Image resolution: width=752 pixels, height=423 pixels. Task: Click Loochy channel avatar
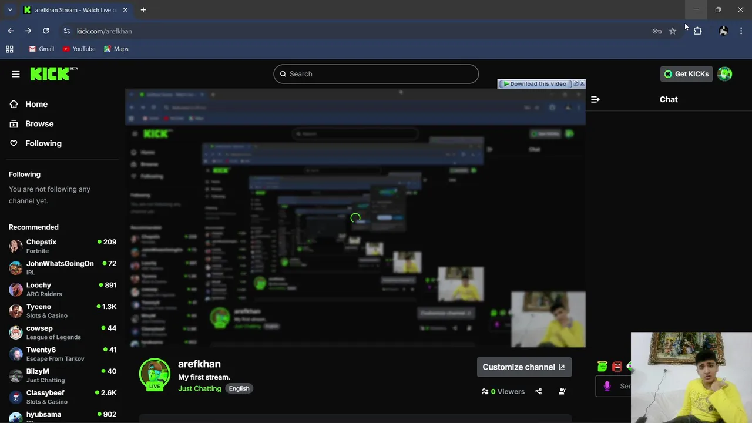16,289
